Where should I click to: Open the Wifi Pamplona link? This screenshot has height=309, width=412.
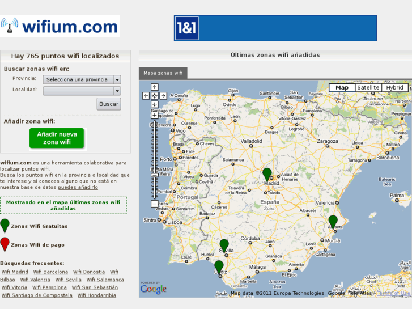click(49, 287)
